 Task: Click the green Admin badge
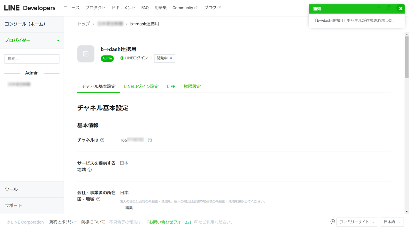coord(107,58)
